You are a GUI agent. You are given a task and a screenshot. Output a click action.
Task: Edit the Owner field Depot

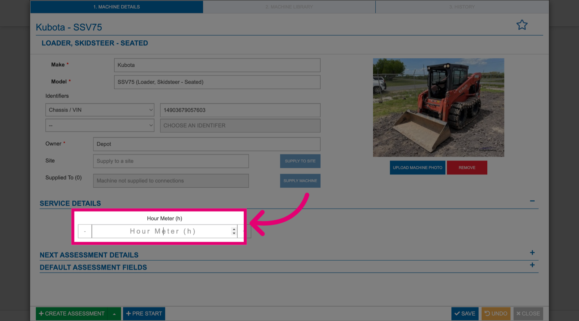pos(207,144)
